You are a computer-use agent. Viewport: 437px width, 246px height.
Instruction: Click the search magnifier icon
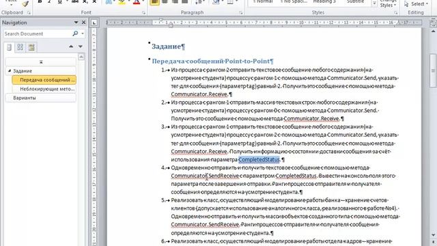(x=75, y=33)
